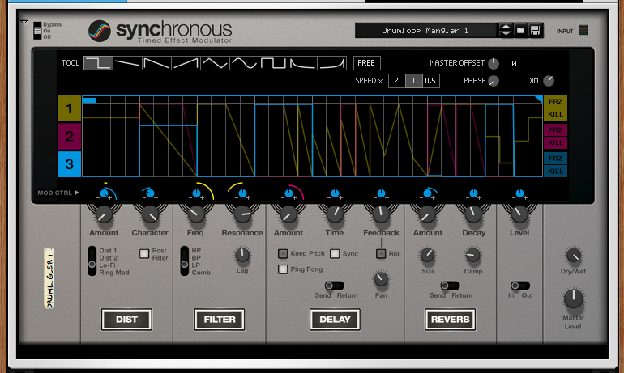624x373 pixels.
Task: Toggle the REVERB effect on/off
Action: [450, 320]
